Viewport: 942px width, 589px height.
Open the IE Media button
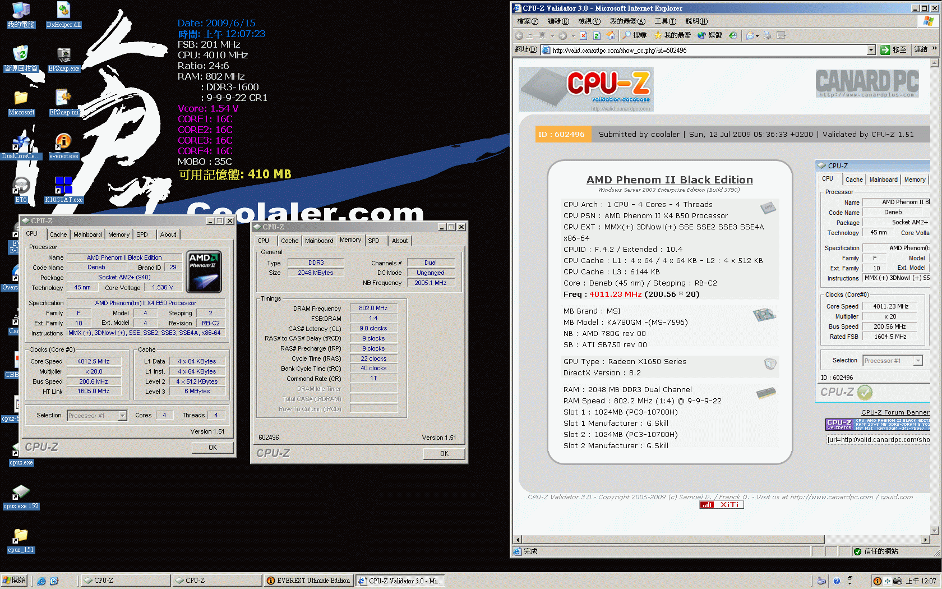point(709,35)
